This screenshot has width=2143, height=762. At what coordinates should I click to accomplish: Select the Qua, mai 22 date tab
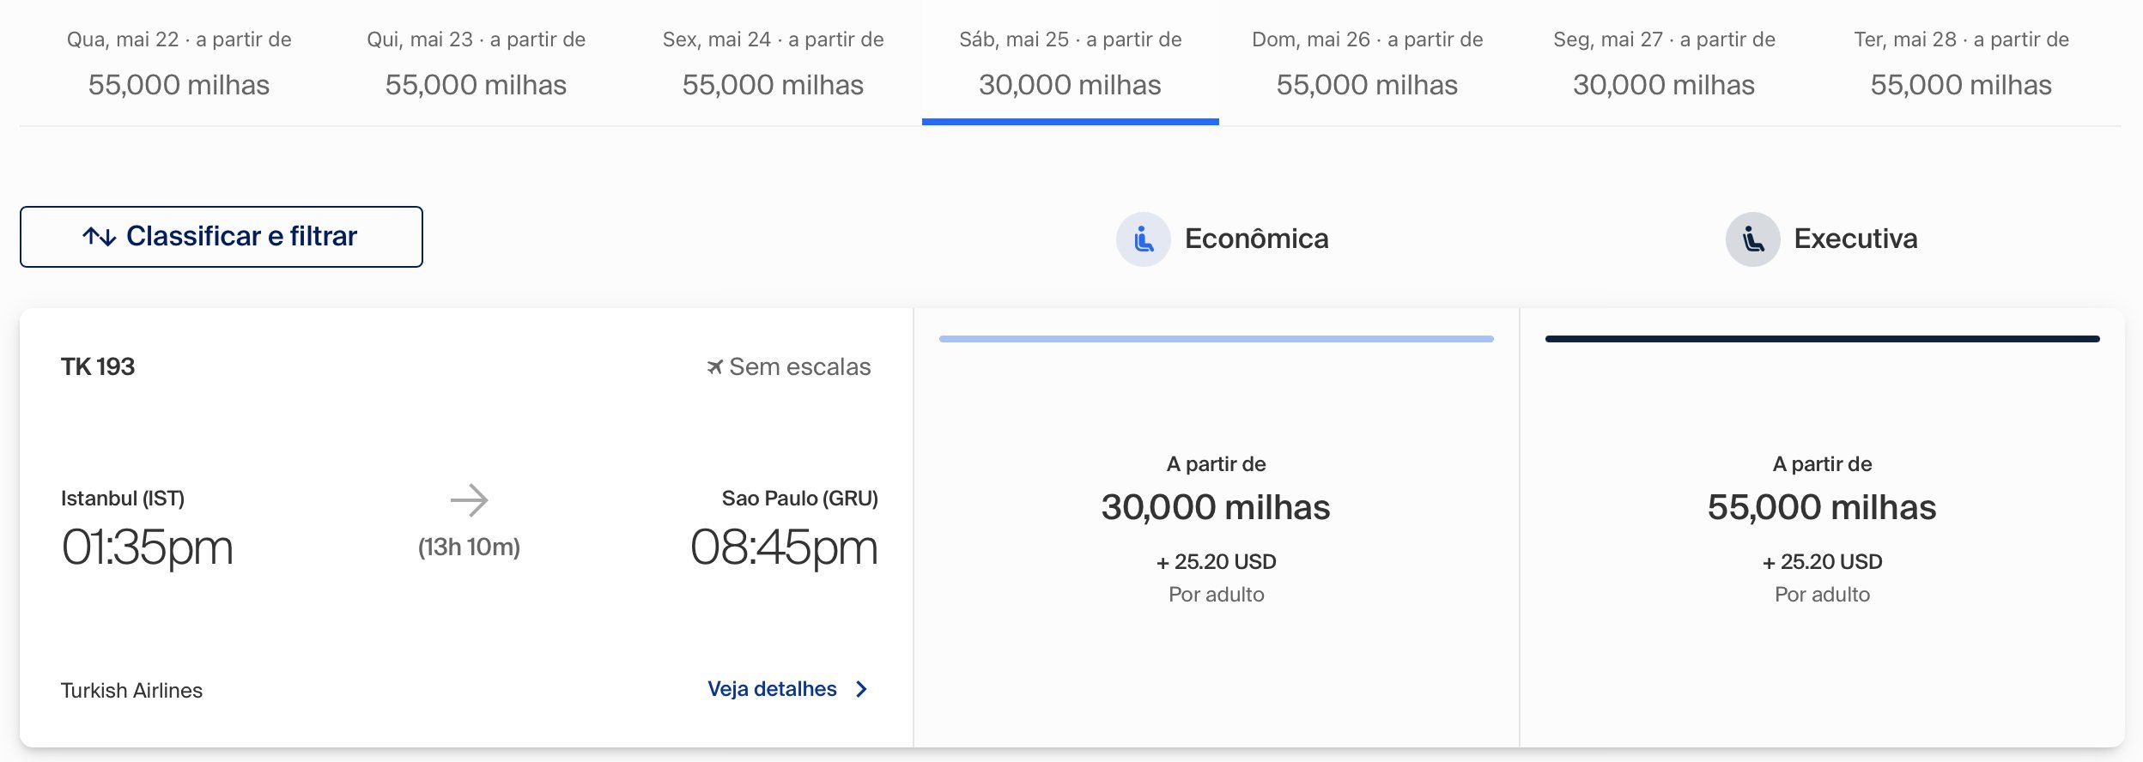tap(179, 63)
